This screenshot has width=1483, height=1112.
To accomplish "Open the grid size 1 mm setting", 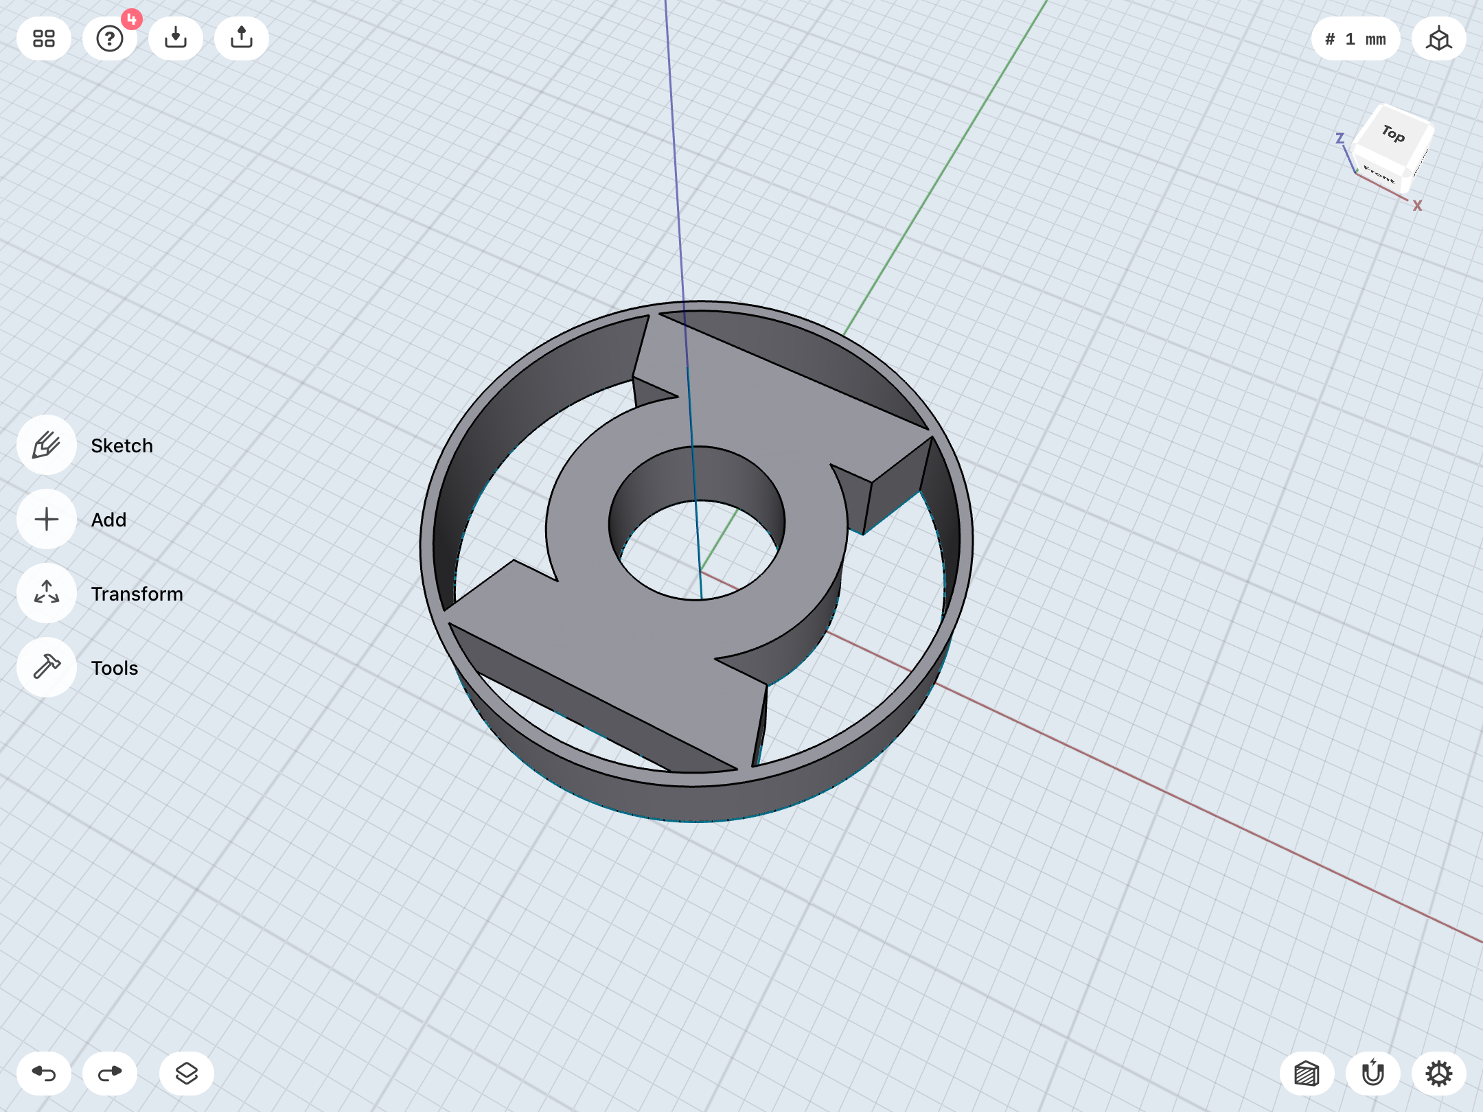I will [x=1355, y=38].
